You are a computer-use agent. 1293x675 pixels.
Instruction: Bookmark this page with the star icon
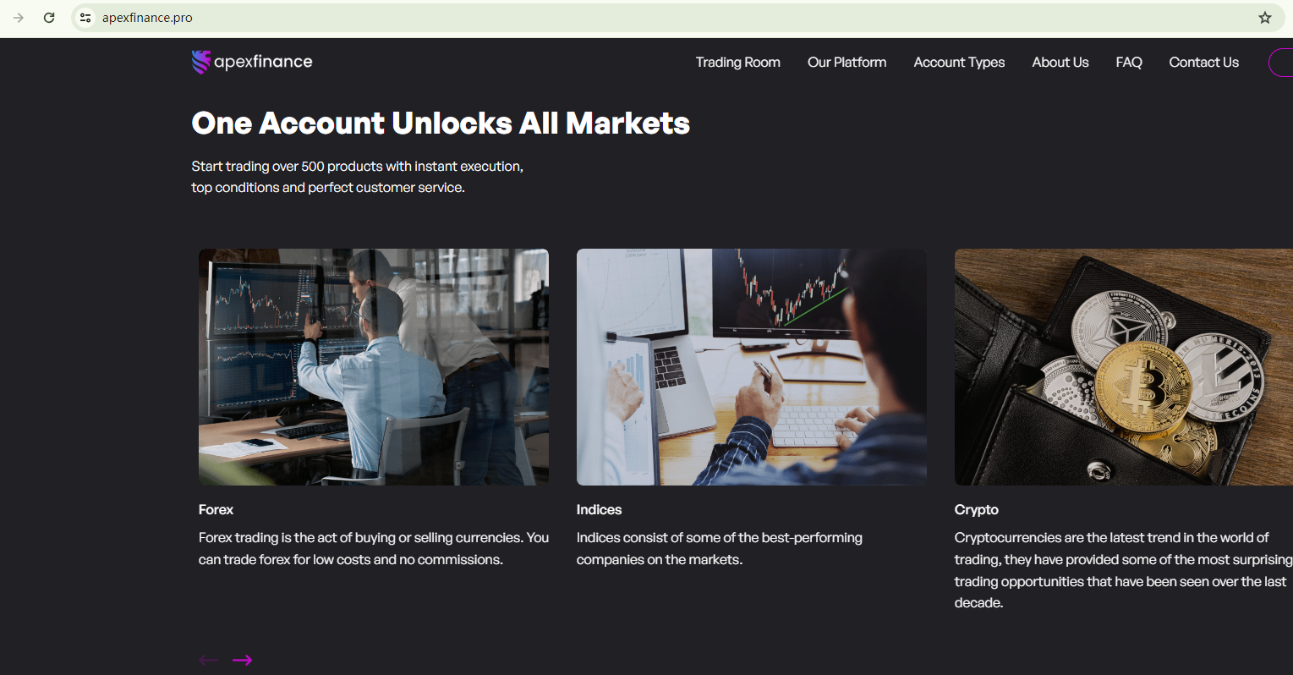click(x=1265, y=18)
